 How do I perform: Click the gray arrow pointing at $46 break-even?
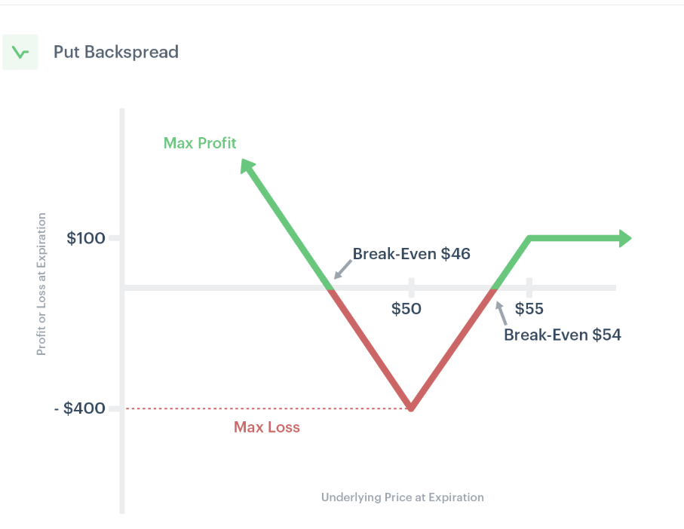tap(342, 269)
